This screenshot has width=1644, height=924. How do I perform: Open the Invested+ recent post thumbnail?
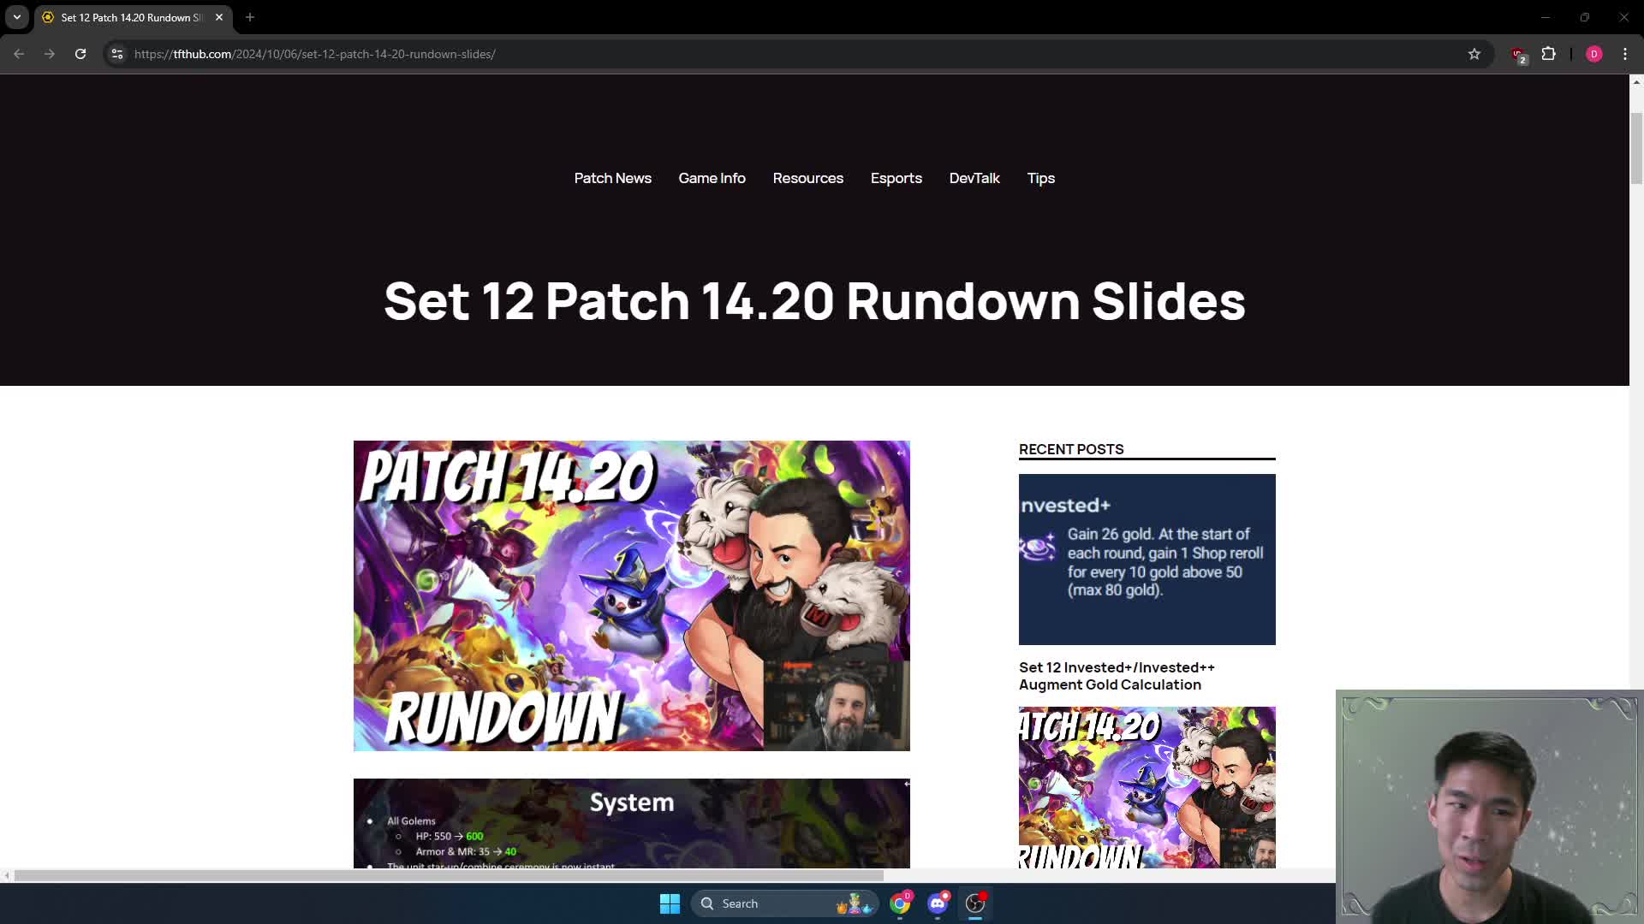[x=1147, y=560]
